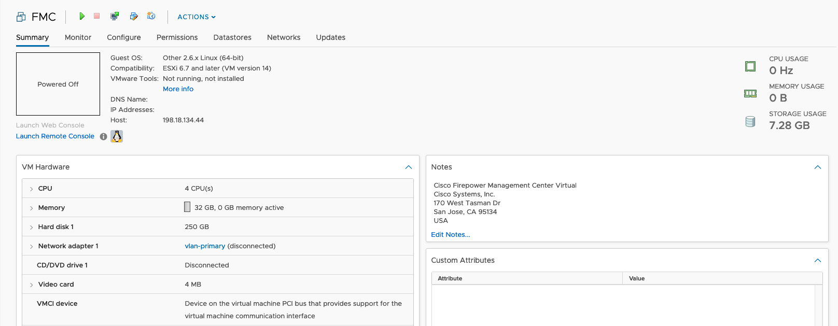
Task: Expand the Memory hardware row
Action: click(x=32, y=208)
